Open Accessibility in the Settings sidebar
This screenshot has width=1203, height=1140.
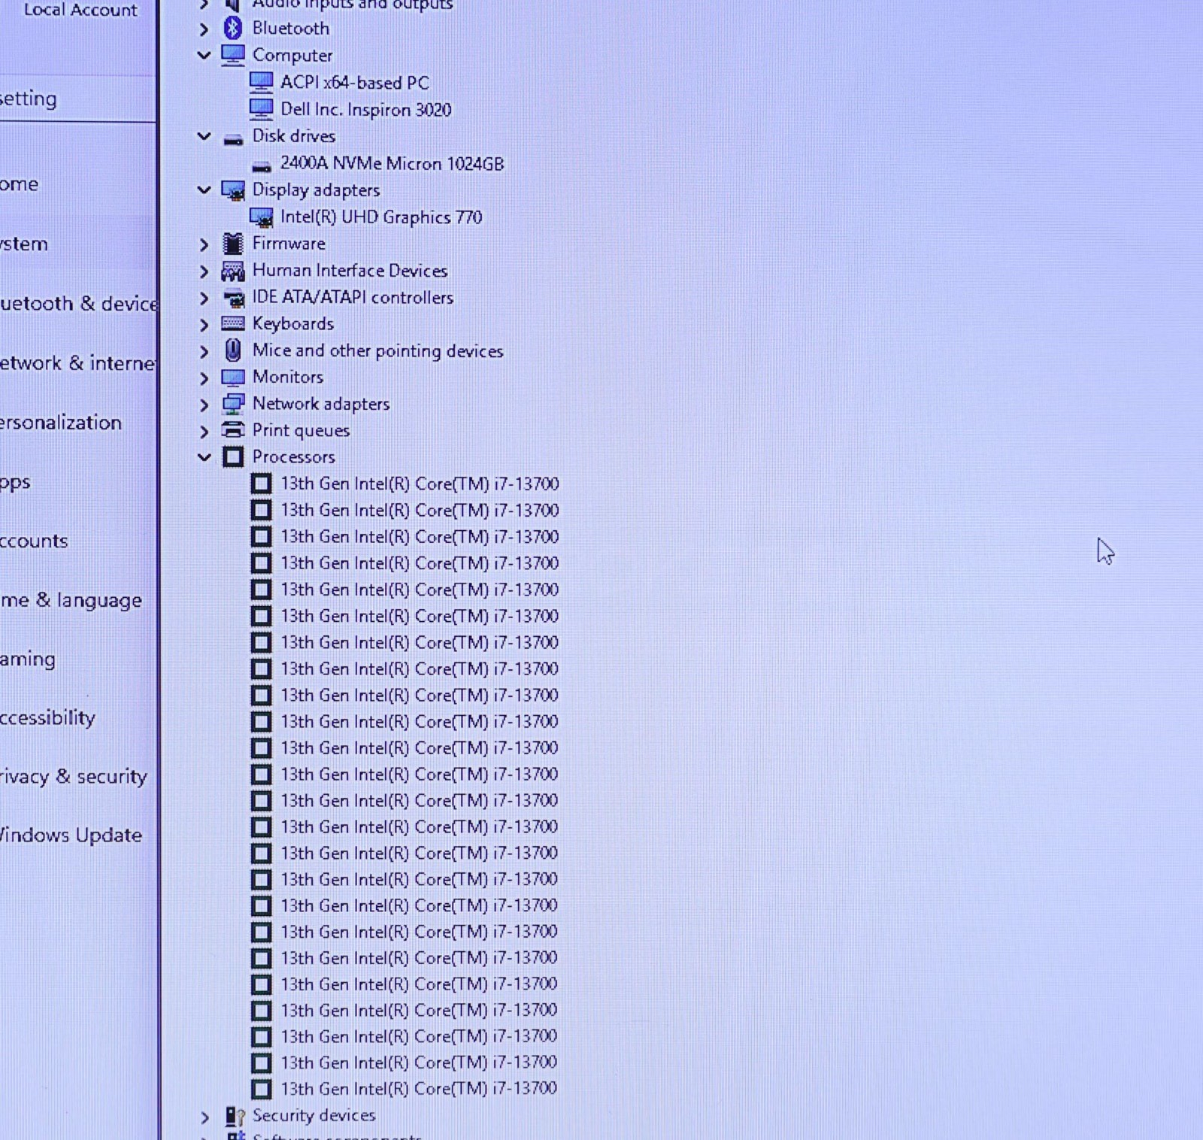coord(48,718)
